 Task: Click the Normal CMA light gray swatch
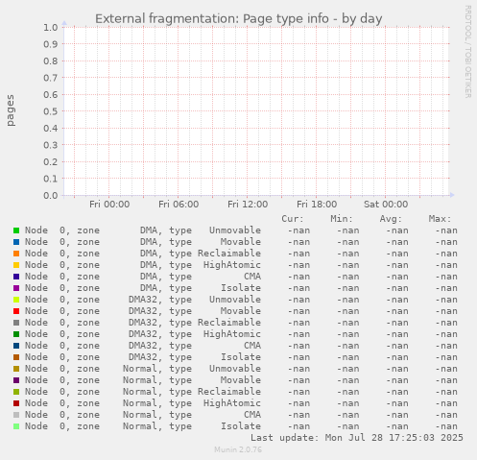pyautogui.click(x=16, y=415)
